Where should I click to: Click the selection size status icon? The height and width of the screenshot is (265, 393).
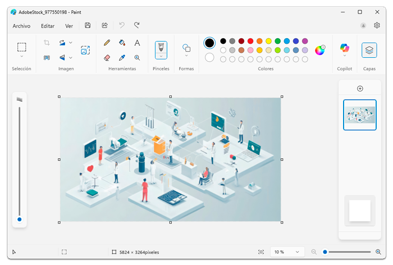[x=64, y=252]
